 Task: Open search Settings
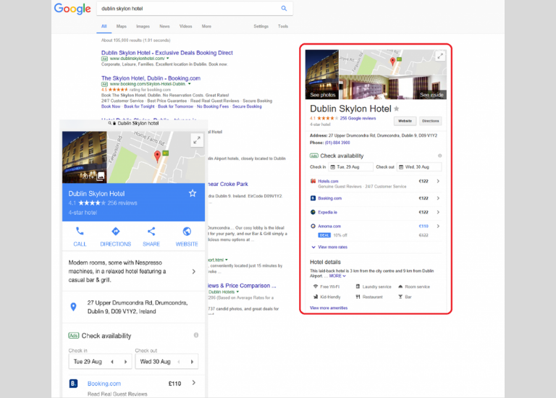[x=261, y=26]
